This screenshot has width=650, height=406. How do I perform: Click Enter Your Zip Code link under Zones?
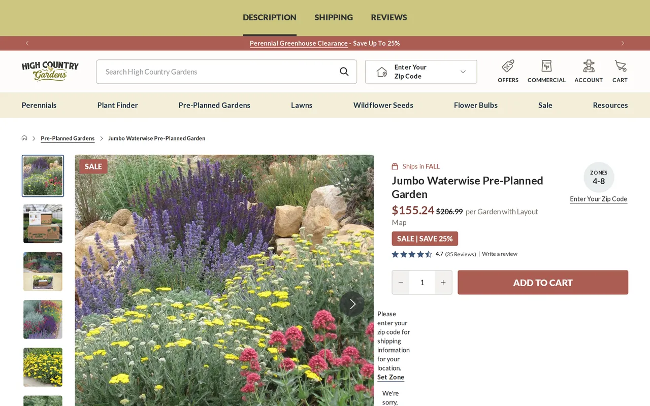tap(599, 199)
